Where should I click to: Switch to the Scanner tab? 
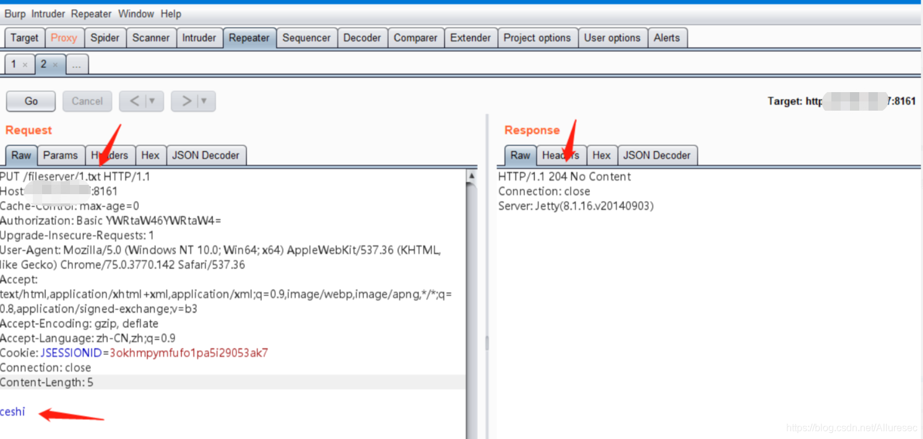click(x=151, y=38)
